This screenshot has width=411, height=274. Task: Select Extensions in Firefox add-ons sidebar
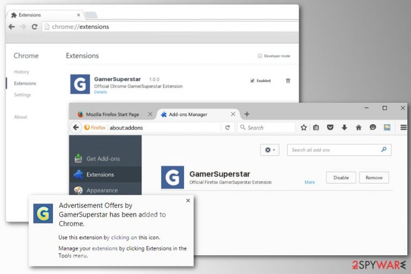point(105,174)
